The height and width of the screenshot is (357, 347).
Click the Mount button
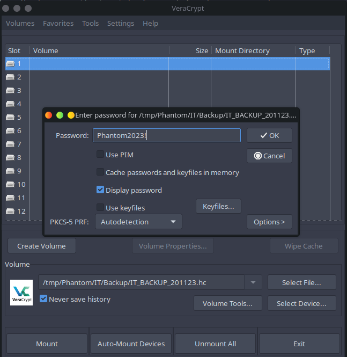pyautogui.click(x=47, y=344)
